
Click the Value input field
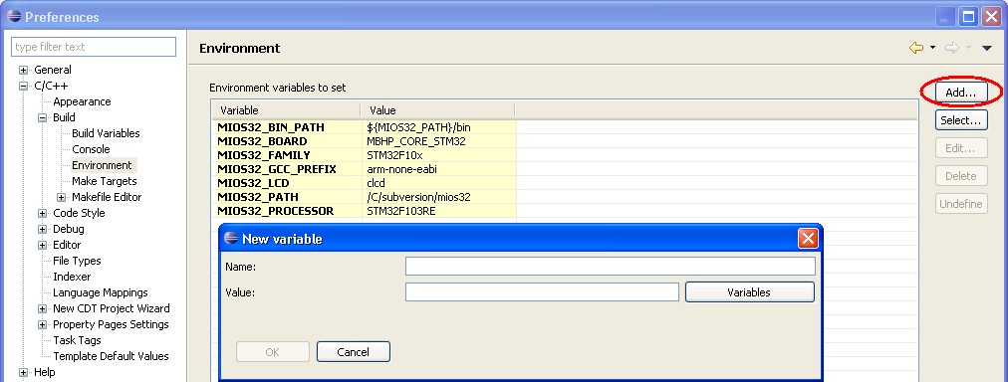[542, 292]
